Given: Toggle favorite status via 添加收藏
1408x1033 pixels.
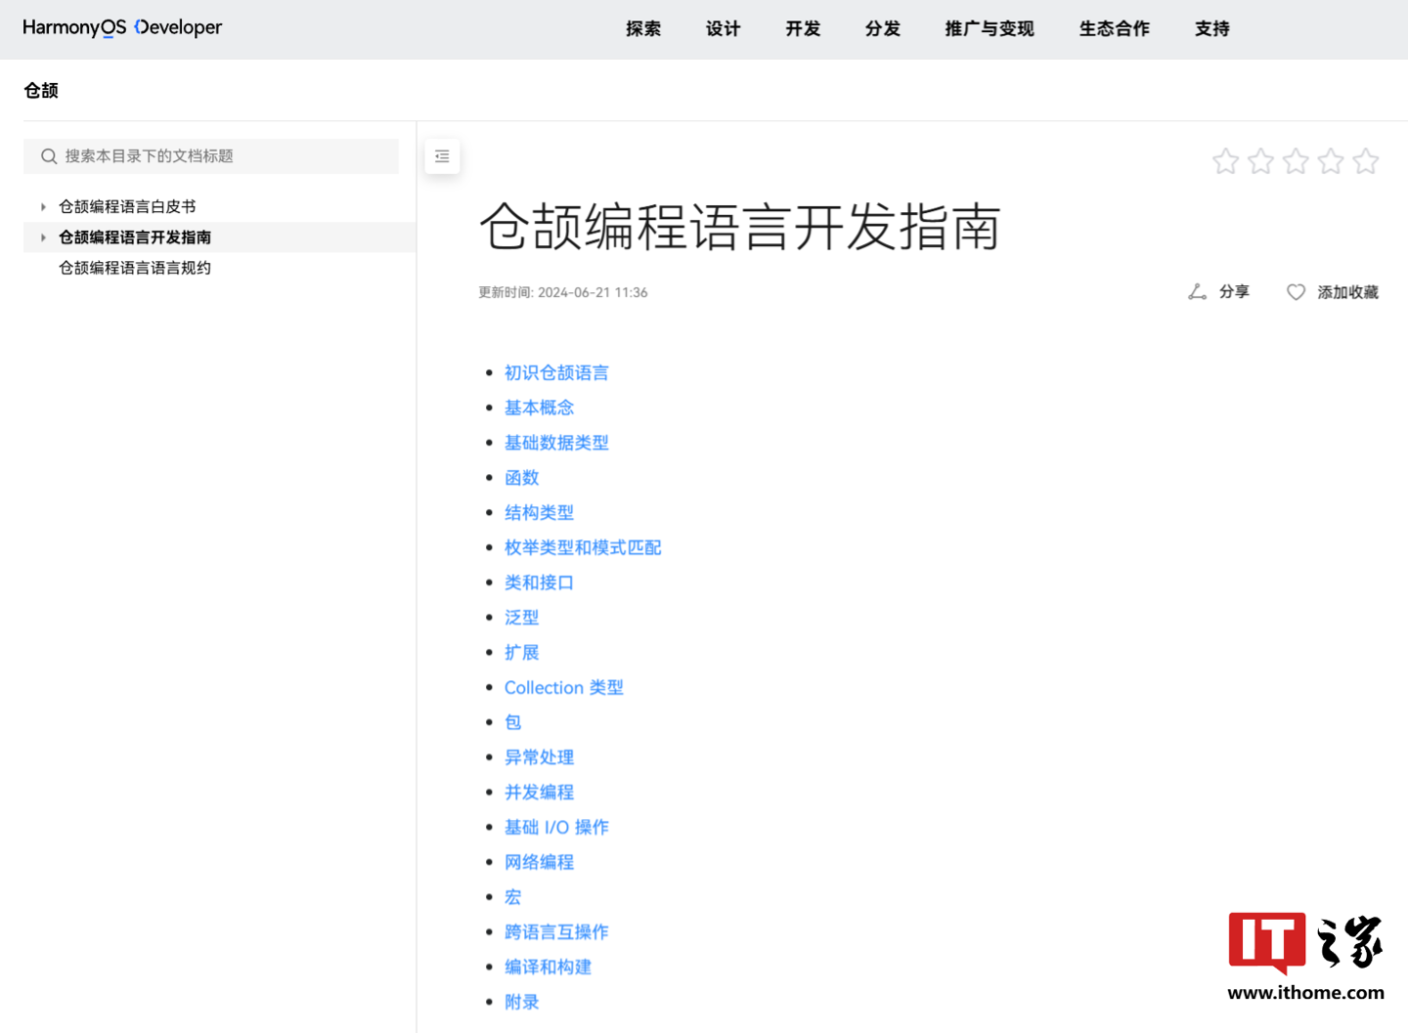Looking at the screenshot, I should (x=1346, y=291).
